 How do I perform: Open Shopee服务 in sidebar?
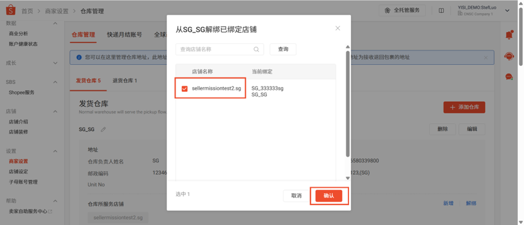coord(22,92)
